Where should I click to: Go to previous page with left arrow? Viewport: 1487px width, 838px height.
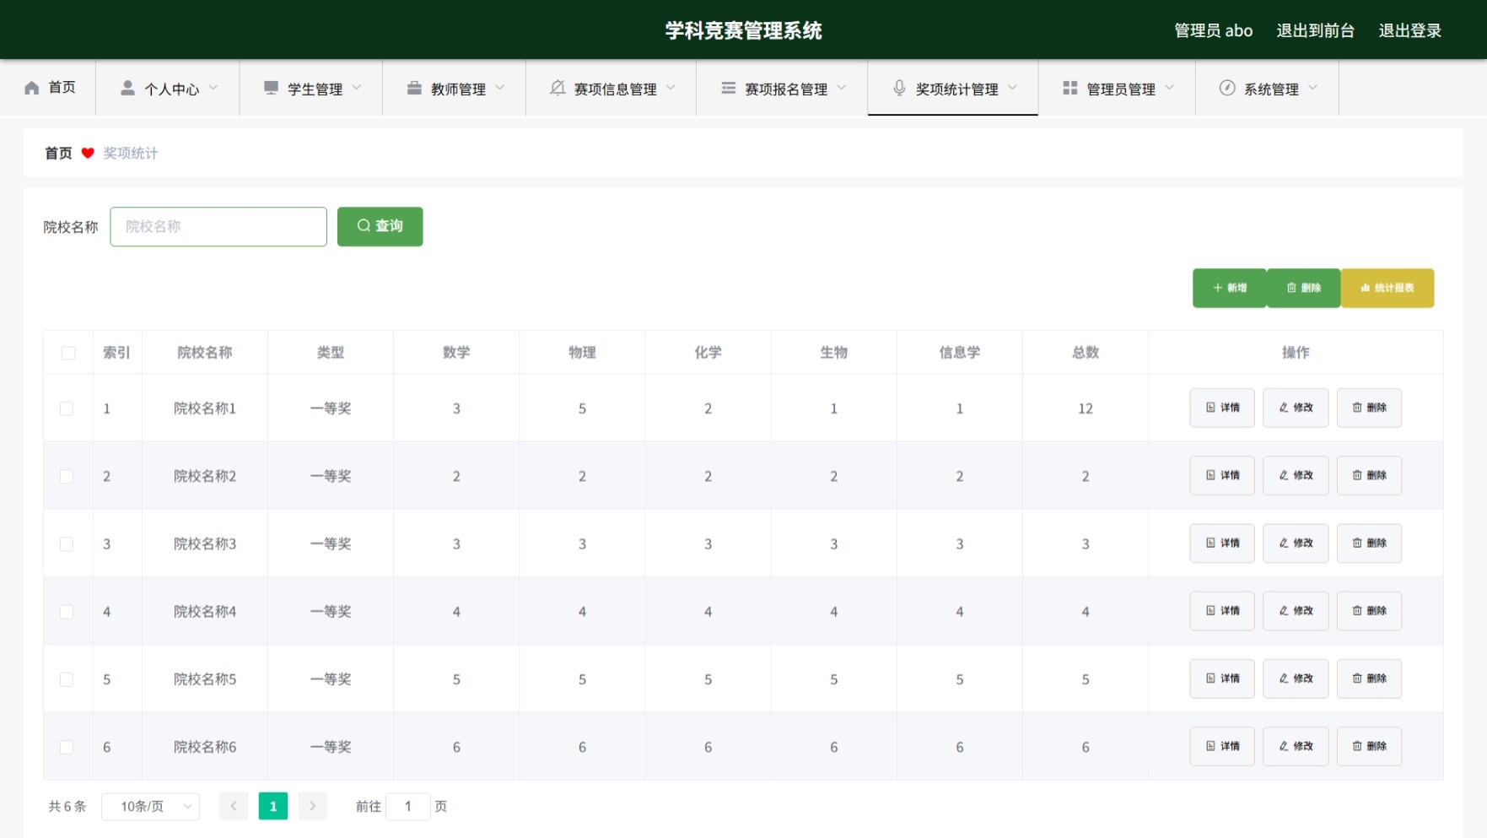tap(234, 806)
